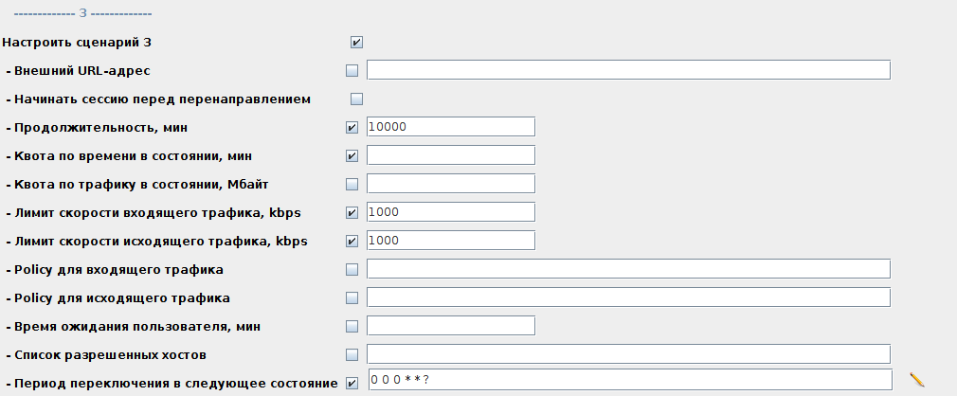The image size is (957, 396).
Task: Focus the 'Внешний URL-адрес' text field
Action: [x=628, y=70]
